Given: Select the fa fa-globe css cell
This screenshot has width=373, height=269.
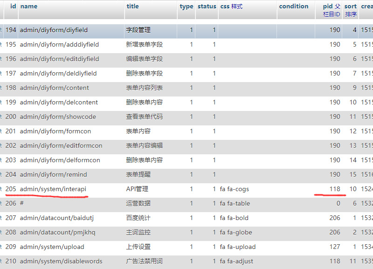Looking at the screenshot, I should pos(236,233).
